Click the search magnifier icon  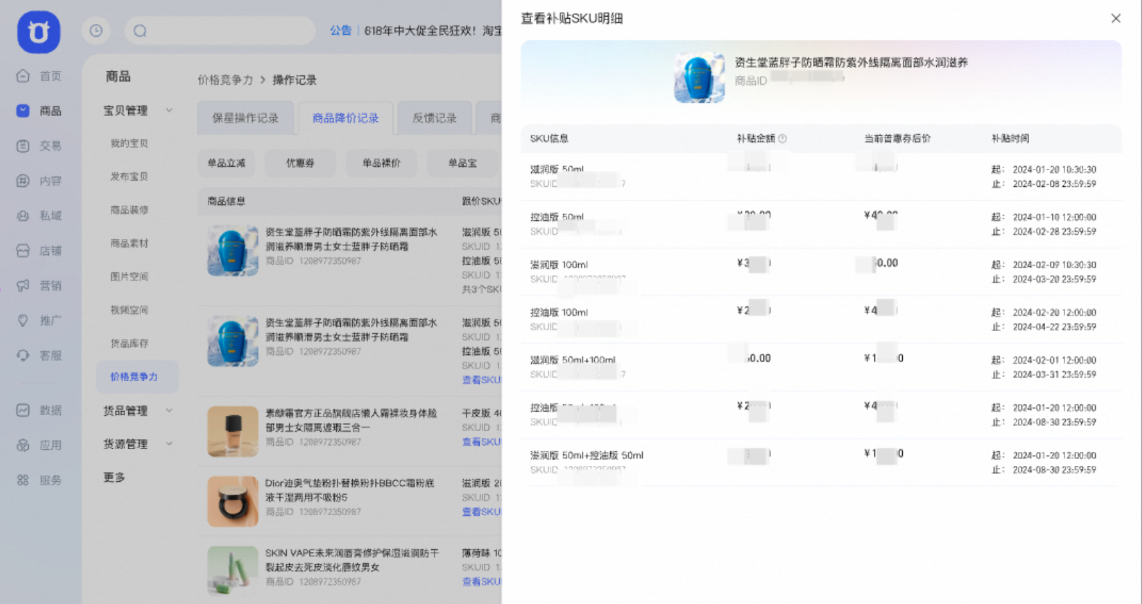(x=140, y=31)
